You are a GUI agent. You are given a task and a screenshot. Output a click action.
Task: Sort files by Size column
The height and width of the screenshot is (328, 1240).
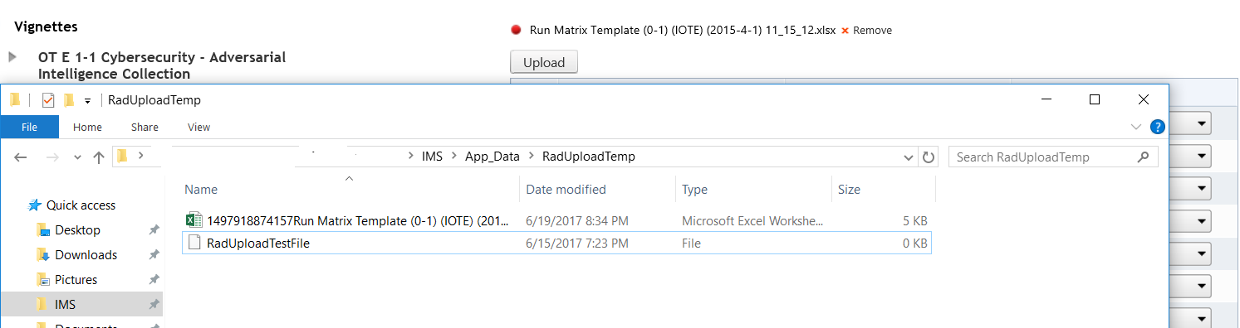point(849,190)
